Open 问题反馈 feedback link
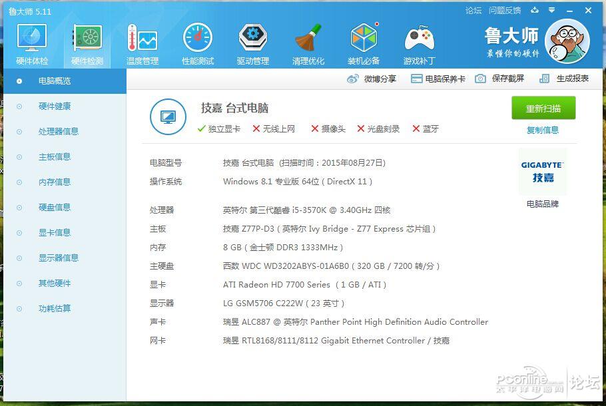 [505, 11]
